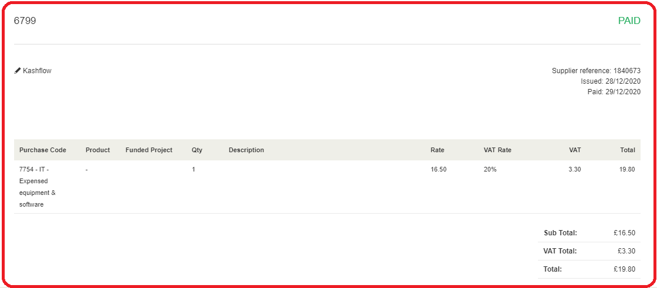657x288 pixels.
Task: Select invoice number 6799 heading
Action: click(x=25, y=20)
